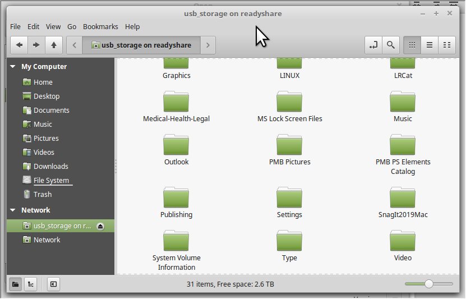Viewport: 466px width, 299px height.
Task: Select the Publishing folder icon
Action: [x=176, y=197]
